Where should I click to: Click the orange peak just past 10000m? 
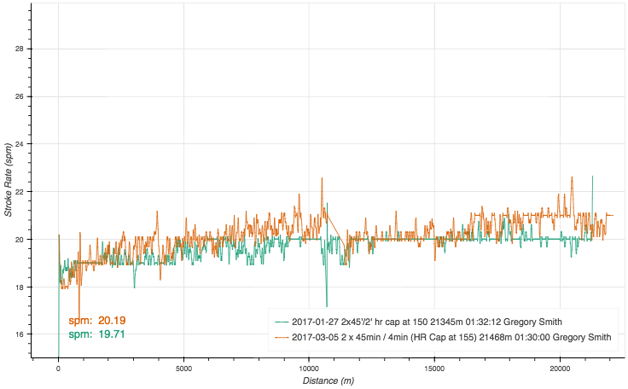(x=322, y=179)
